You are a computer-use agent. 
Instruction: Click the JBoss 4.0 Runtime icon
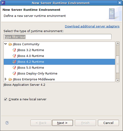(x=14, y=56)
